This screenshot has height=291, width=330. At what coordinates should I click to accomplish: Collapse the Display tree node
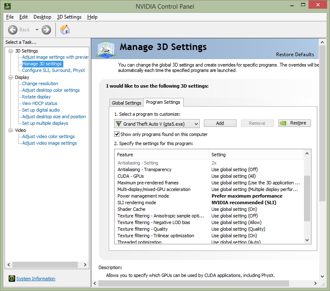[10, 77]
